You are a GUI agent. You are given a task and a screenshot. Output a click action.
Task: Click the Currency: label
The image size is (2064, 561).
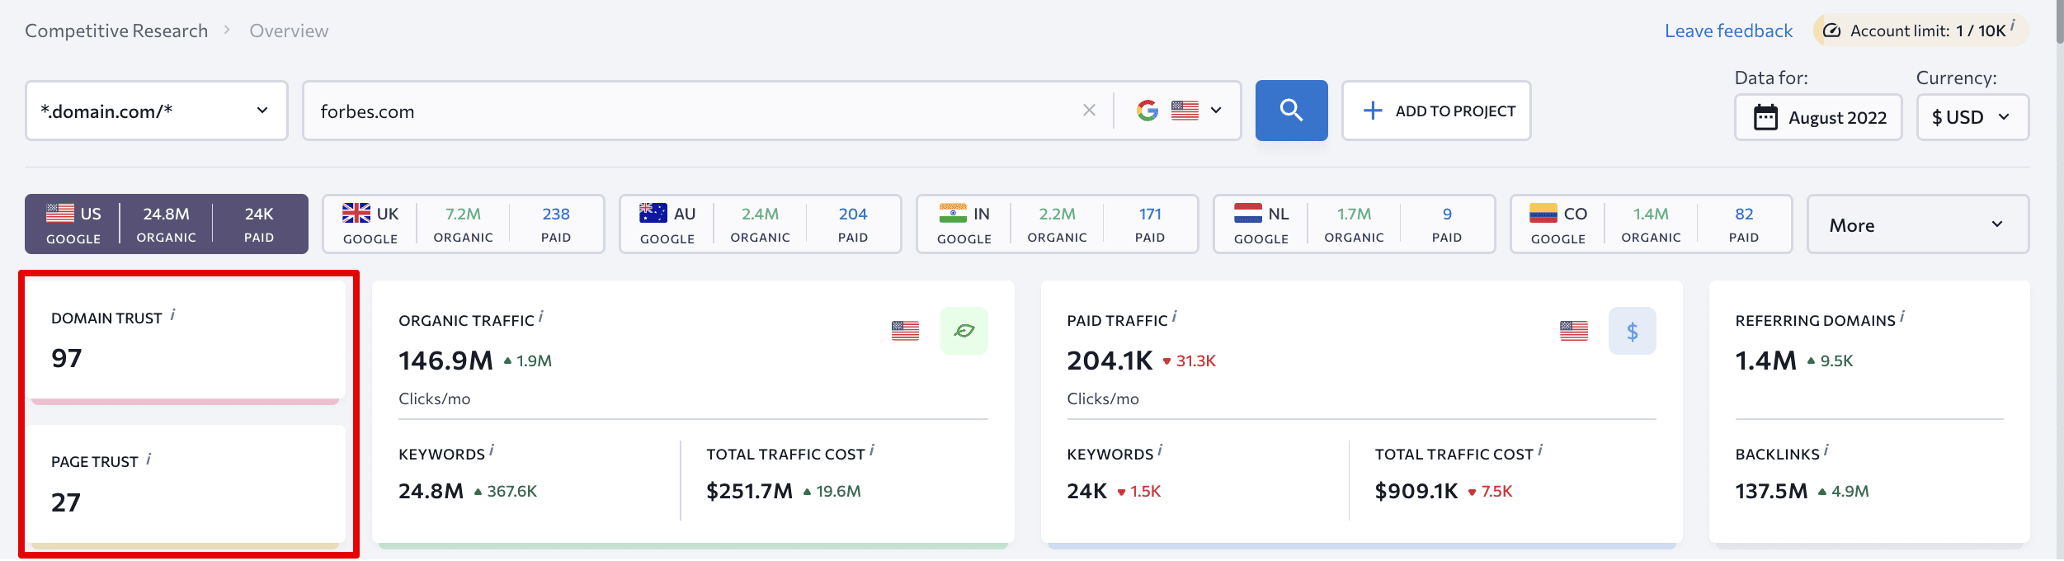pos(1956,78)
